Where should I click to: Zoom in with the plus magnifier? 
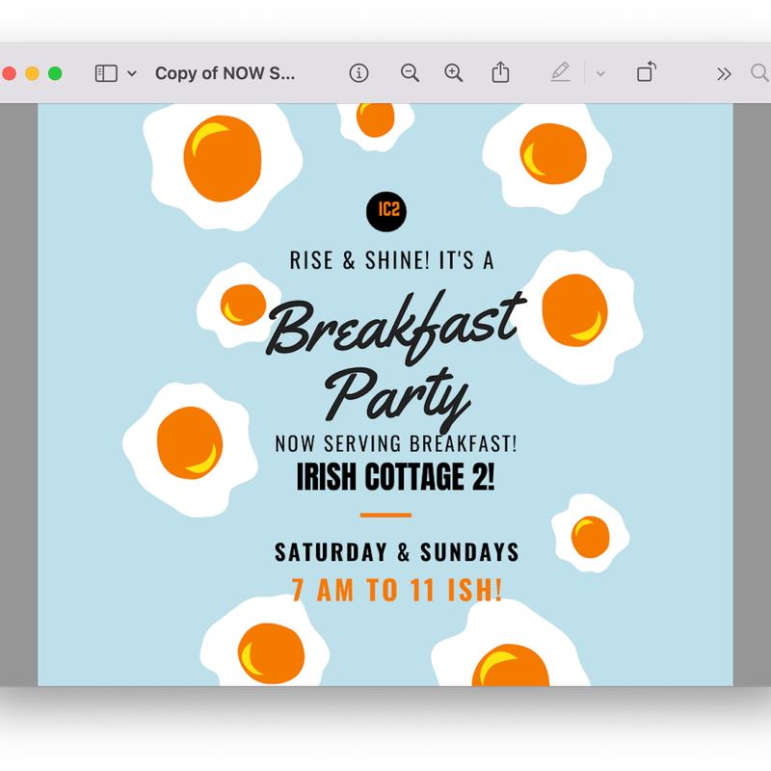pos(454,73)
